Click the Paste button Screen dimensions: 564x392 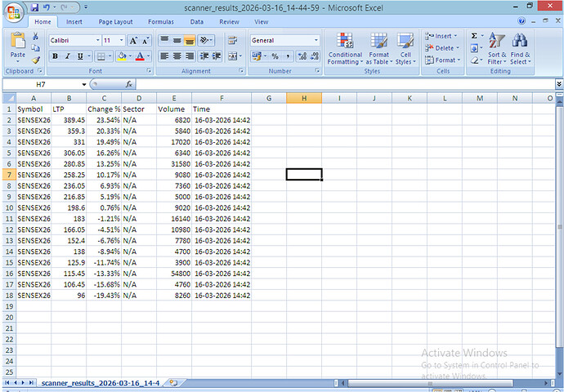[17, 47]
